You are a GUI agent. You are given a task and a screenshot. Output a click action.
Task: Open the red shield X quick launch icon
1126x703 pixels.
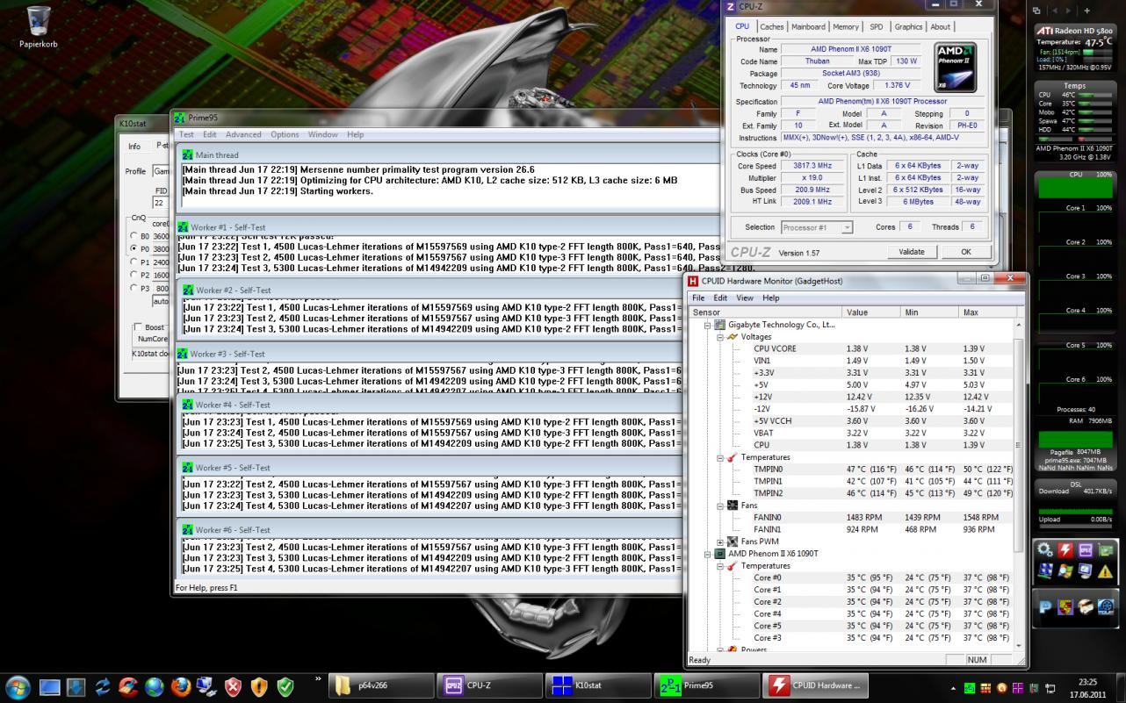tap(233, 686)
